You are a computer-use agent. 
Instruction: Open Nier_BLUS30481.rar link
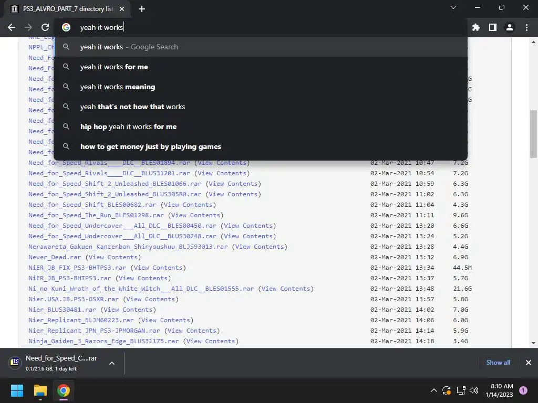point(62,310)
